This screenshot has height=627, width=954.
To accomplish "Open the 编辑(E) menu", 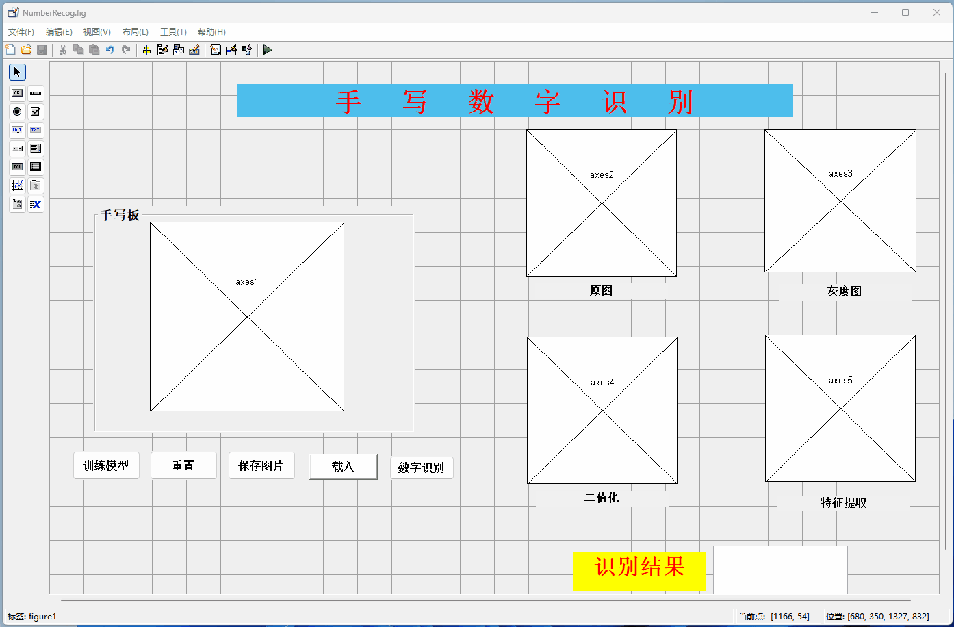I will point(59,32).
